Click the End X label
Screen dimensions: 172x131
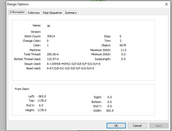click(x=31, y=105)
